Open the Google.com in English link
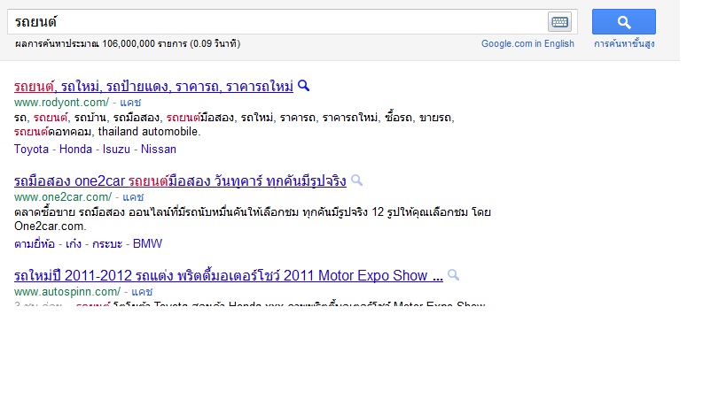This screenshot has width=726, height=407. pyautogui.click(x=527, y=43)
